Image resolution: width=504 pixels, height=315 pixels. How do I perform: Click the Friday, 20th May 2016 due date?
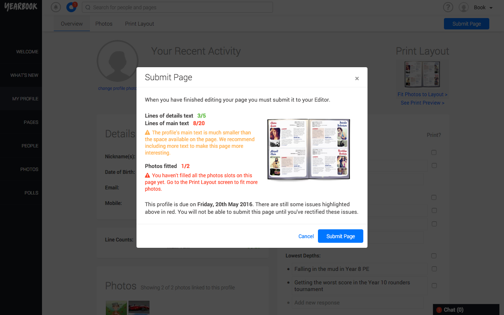point(225,205)
